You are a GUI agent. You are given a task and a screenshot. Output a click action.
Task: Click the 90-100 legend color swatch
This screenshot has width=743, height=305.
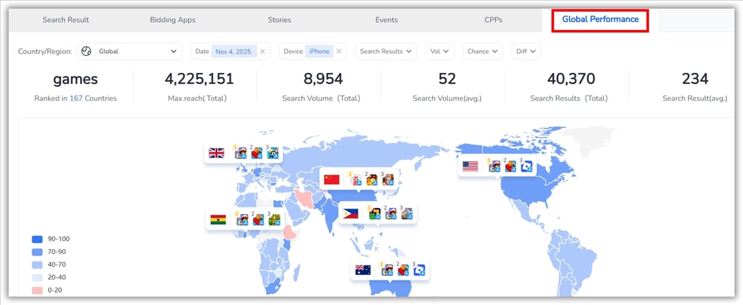pyautogui.click(x=37, y=239)
